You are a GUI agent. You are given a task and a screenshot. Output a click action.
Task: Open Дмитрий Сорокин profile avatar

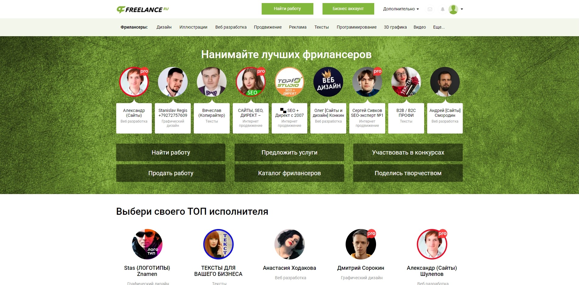pyautogui.click(x=361, y=244)
